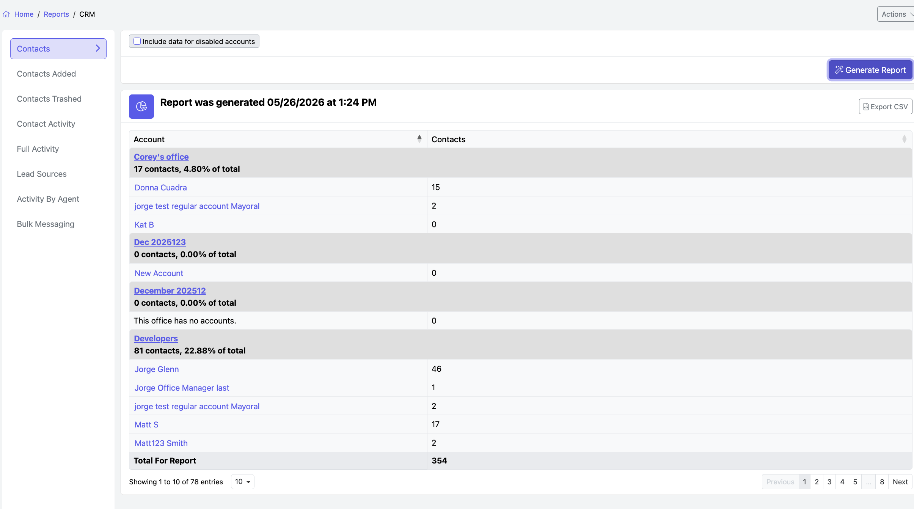
Task: Open Contacts Added report in sidebar
Action: pyautogui.click(x=46, y=74)
